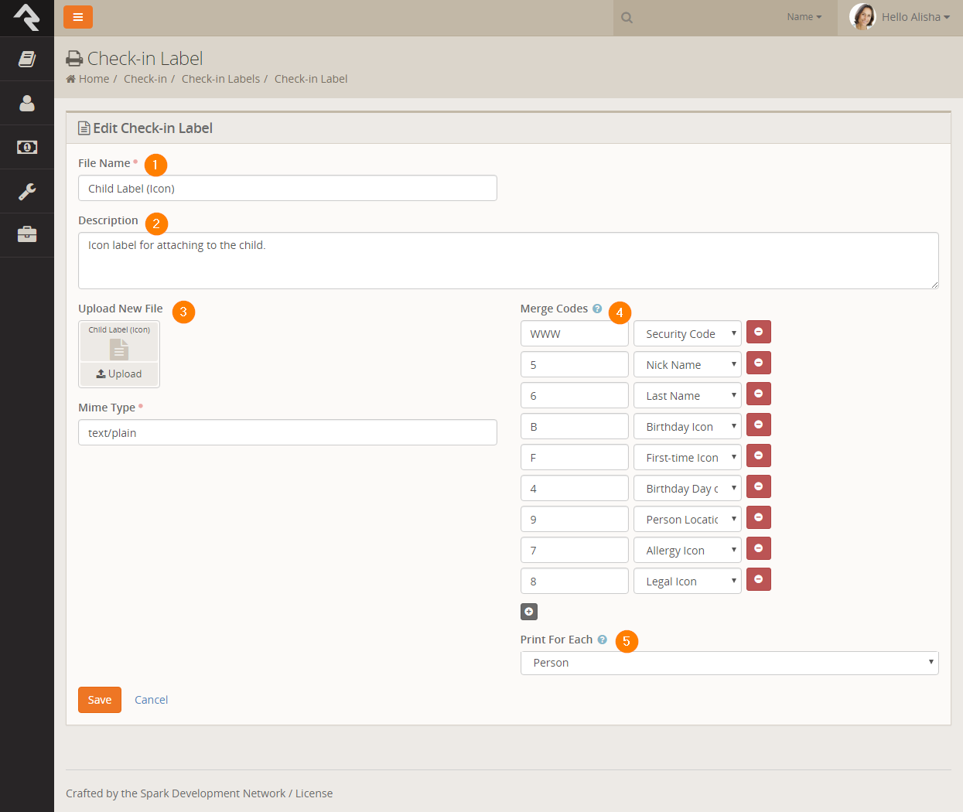Save the check-in label
963x812 pixels.
100,700
